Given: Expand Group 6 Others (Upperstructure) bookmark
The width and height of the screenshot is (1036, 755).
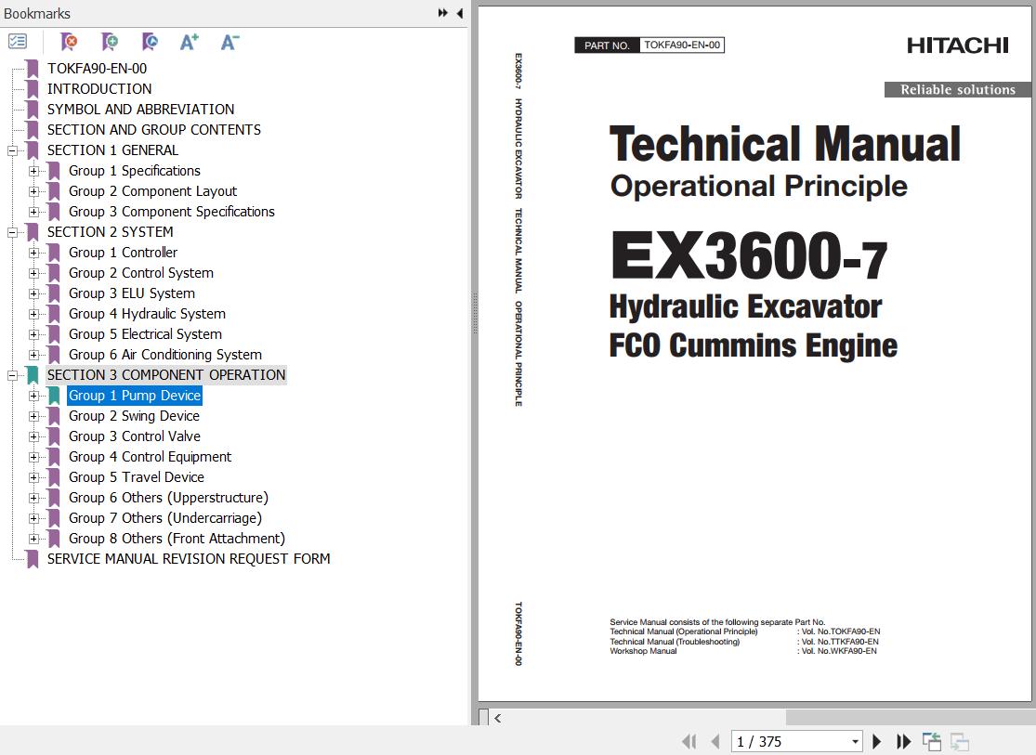Looking at the screenshot, I should pyautogui.click(x=33, y=498).
